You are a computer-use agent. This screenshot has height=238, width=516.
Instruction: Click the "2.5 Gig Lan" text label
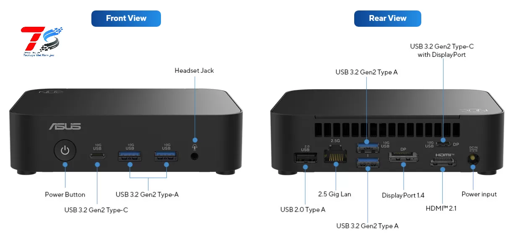coord(334,194)
